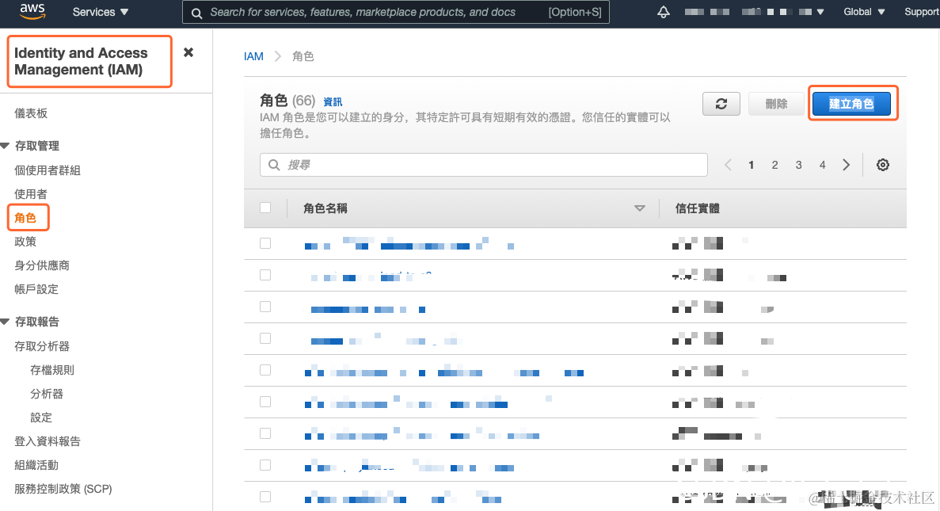The width and height of the screenshot is (940, 511).
Task: Open 個使用者群組 in the sidebar
Action: 48,170
